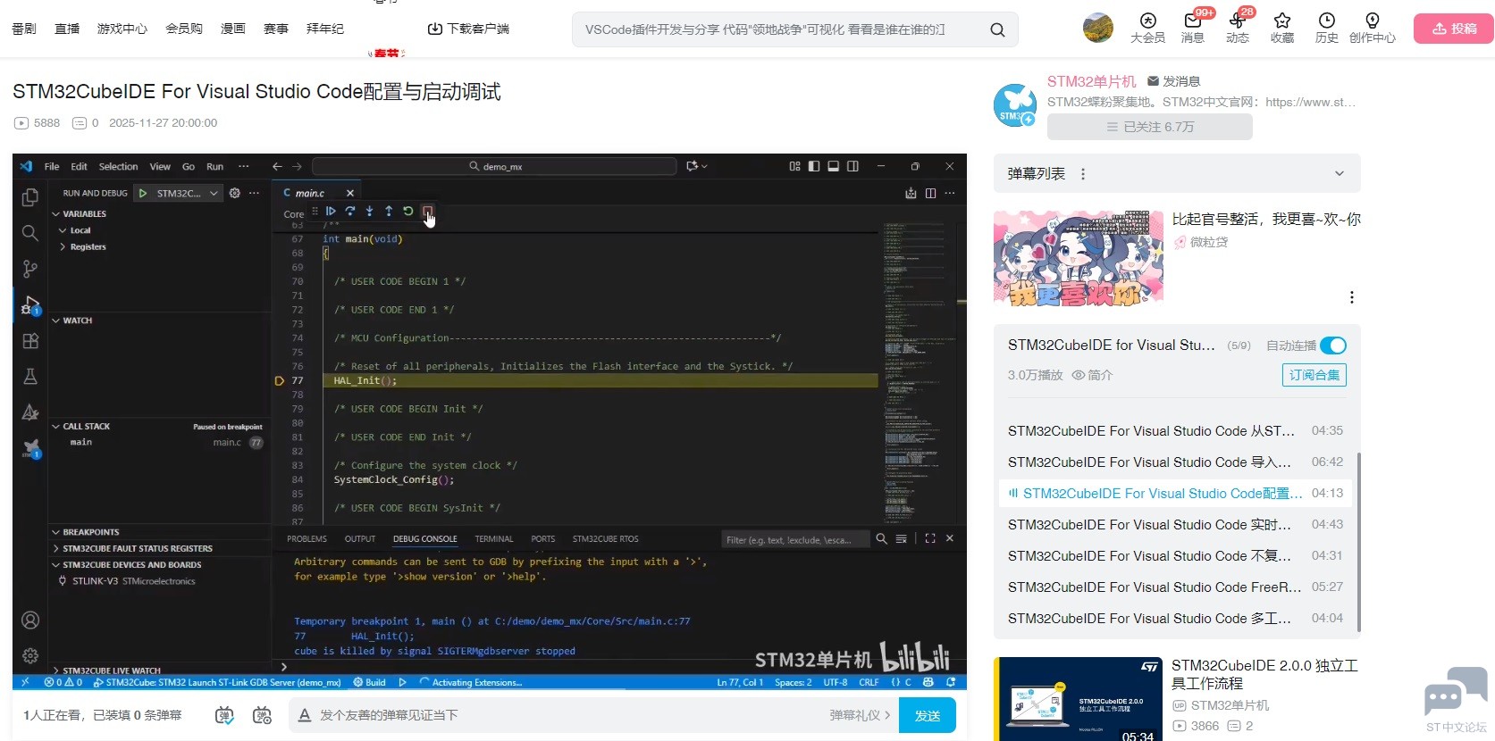
Task: Open the 番剧 navigation item
Action: [x=24, y=29]
